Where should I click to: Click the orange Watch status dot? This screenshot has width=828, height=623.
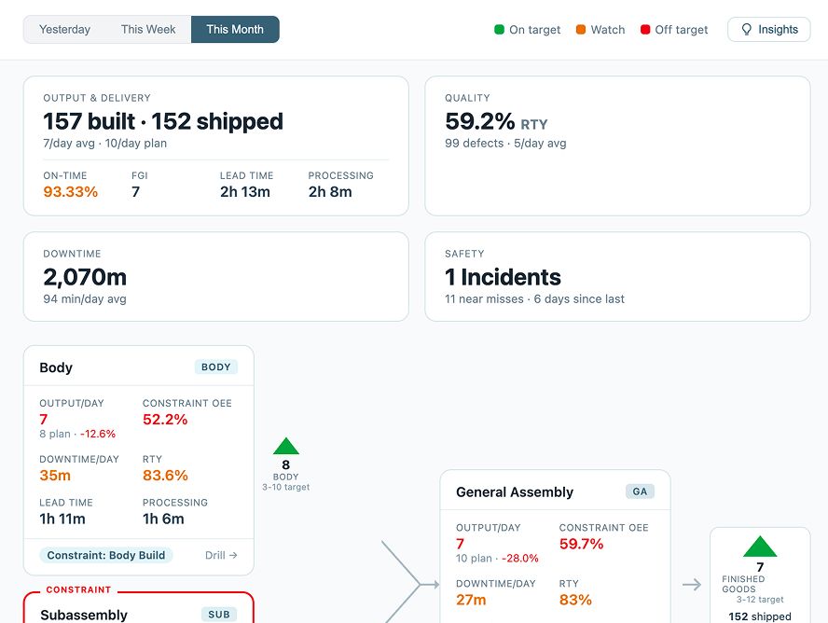579,29
